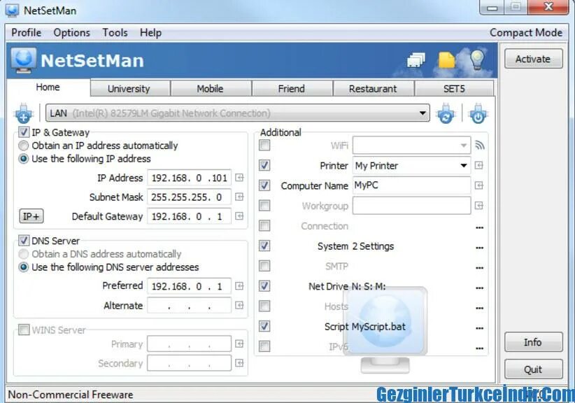Expand the WiFi profile dropdown

pyautogui.click(x=464, y=146)
